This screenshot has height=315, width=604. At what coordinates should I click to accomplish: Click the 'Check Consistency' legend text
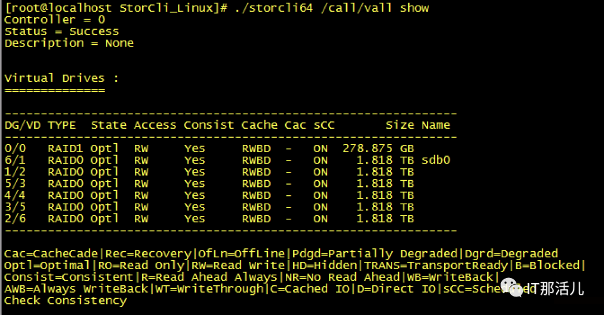tap(65, 301)
